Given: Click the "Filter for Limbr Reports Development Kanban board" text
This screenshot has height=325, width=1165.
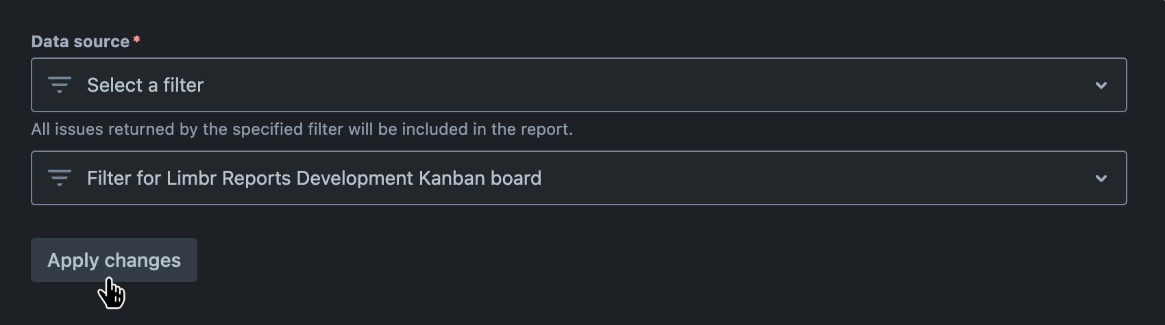Looking at the screenshot, I should pyautogui.click(x=314, y=178).
